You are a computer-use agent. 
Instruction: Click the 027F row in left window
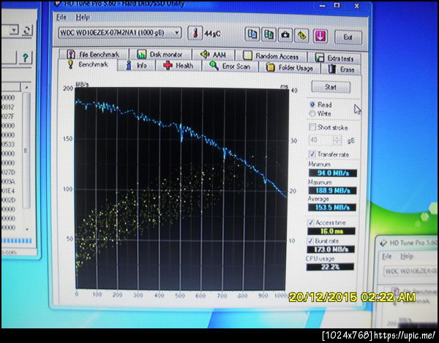point(8,116)
